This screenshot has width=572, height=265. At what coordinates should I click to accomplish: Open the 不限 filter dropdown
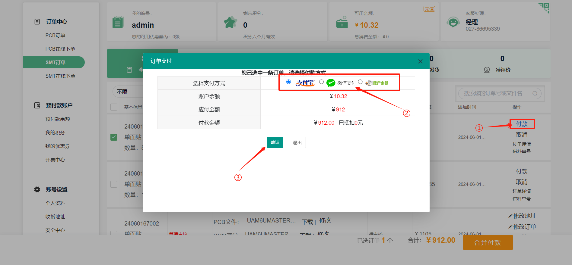127,92
